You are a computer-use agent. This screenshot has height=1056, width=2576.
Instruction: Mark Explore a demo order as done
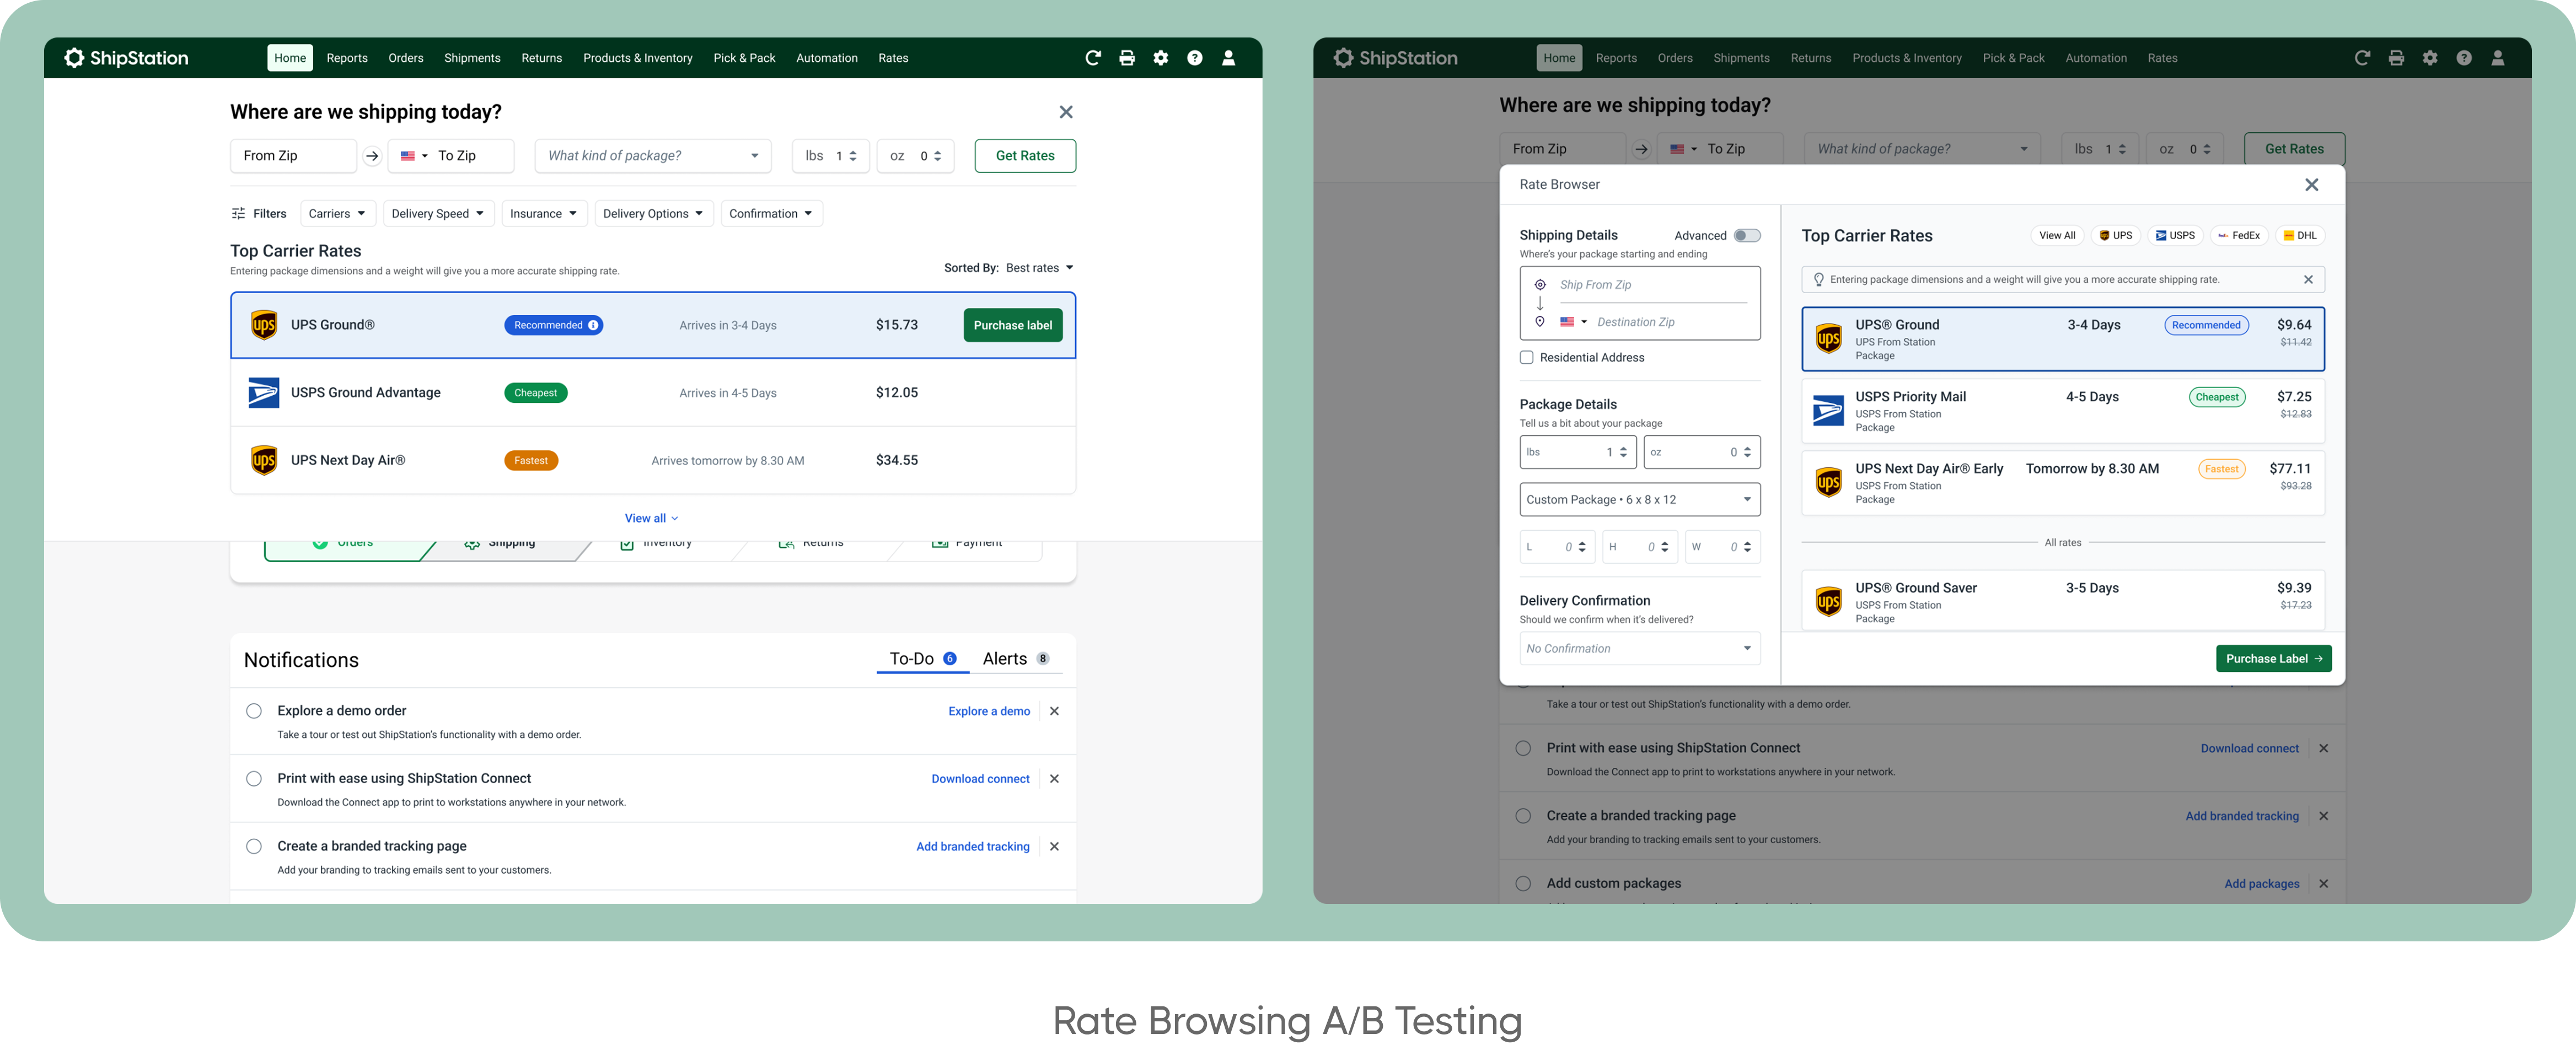click(254, 711)
